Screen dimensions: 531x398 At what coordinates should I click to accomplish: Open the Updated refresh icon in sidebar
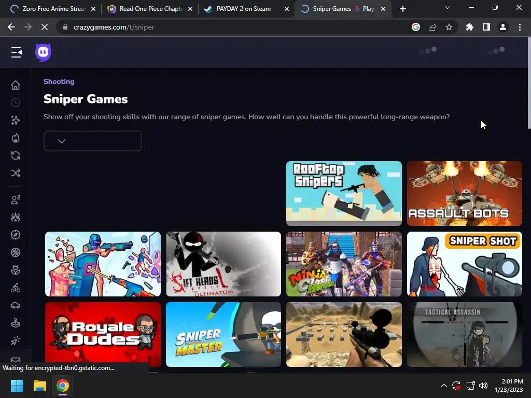pos(15,155)
